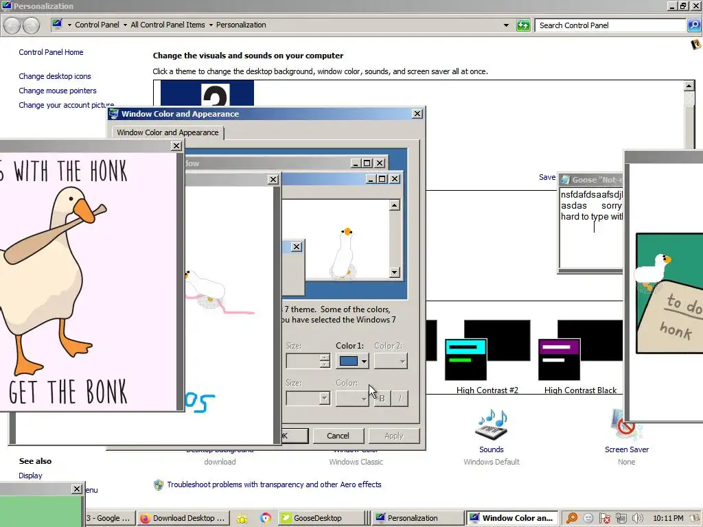Click the smiley face tray icon
Viewport: 703px width, 527px height.
(588, 519)
